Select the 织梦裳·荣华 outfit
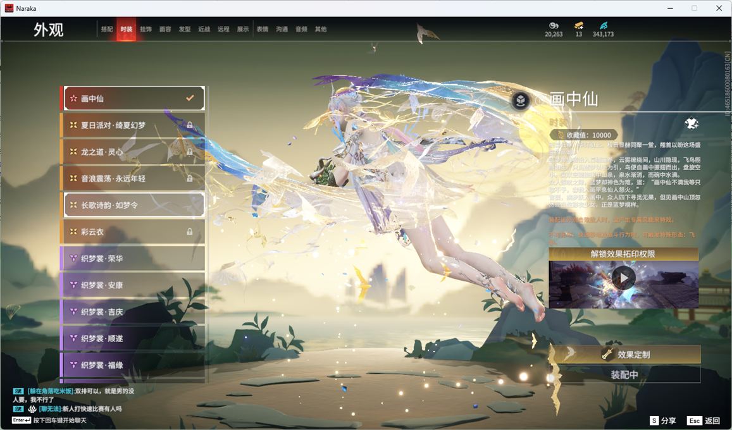Viewport: 732px width, 430px height. pos(133,258)
